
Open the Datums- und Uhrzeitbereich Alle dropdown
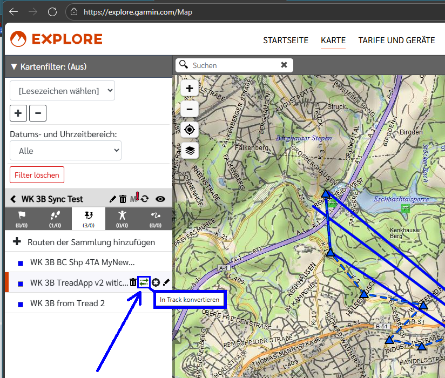coord(65,151)
